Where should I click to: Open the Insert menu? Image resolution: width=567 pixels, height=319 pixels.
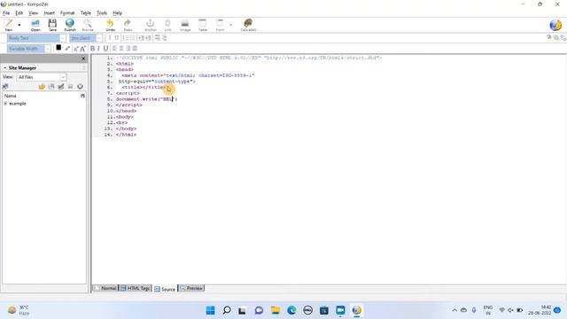coord(50,13)
